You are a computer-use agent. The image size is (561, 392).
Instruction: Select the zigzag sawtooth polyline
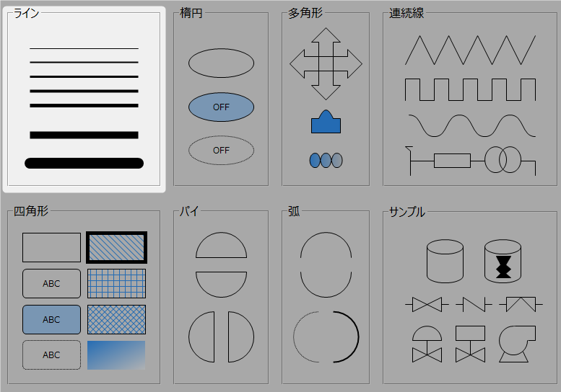point(470,50)
